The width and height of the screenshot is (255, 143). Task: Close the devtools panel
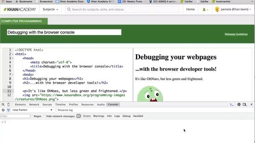pos(251,104)
